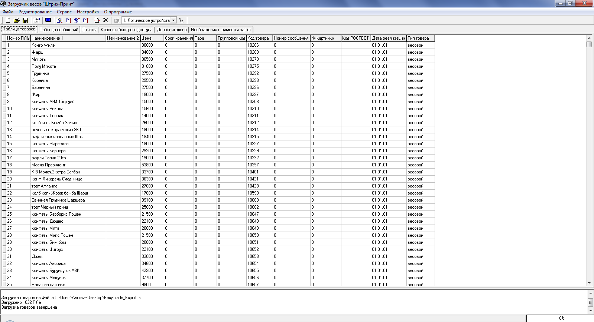Click the Номер сообщения column header

tap(291, 38)
